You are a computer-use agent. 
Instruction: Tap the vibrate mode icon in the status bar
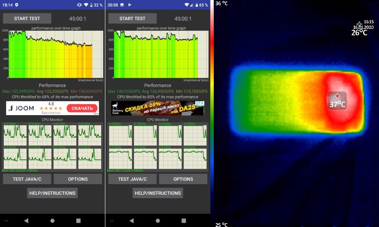[79, 5]
